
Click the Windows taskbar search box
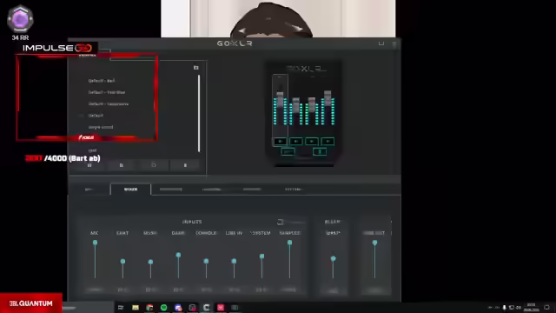click(x=89, y=308)
